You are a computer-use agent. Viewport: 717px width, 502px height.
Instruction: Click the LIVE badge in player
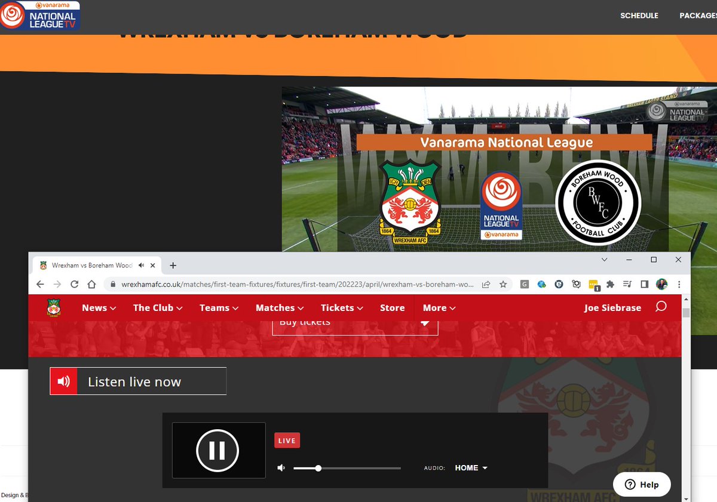click(287, 441)
